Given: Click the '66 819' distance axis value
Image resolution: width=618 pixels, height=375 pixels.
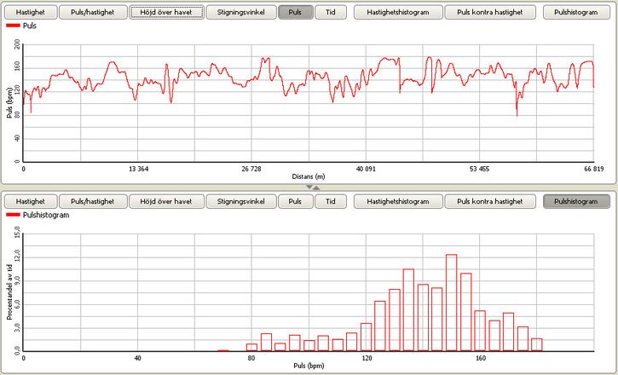Looking at the screenshot, I should [x=593, y=169].
